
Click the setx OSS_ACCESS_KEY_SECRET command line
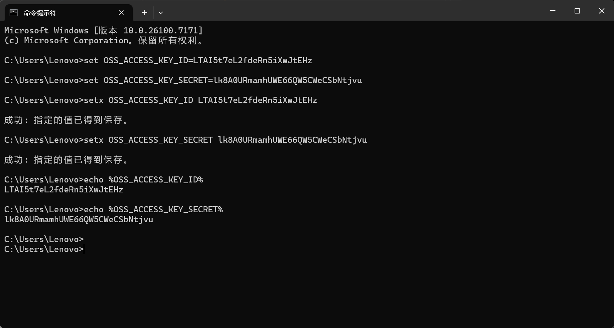(x=185, y=140)
